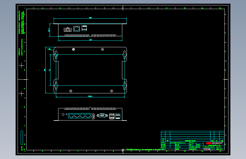246x159 pixels.
Task: Select the heat sink fins in the top view
Action: (x=90, y=36)
